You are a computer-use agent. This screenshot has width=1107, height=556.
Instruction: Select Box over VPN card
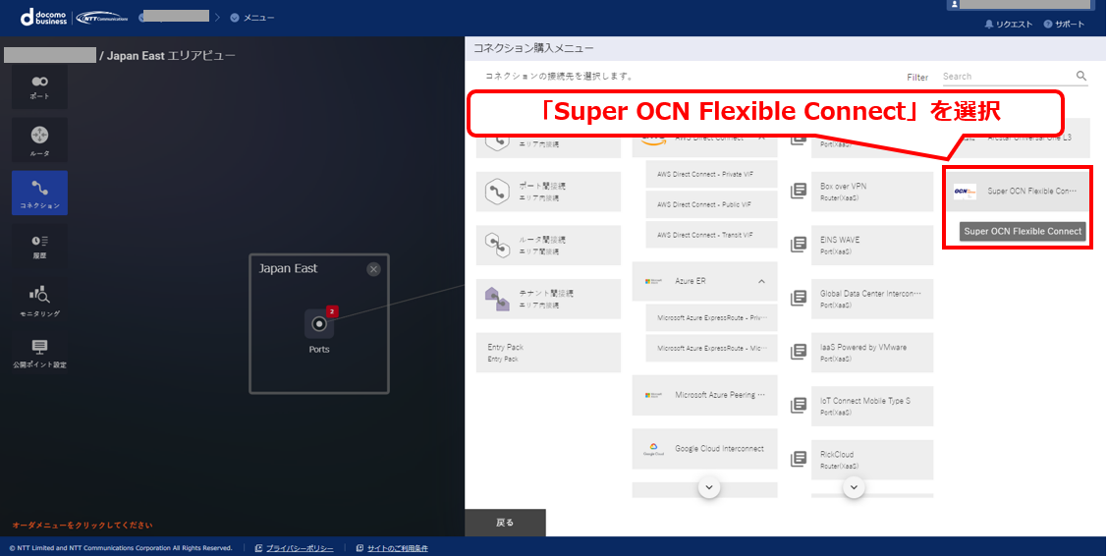(x=872, y=192)
